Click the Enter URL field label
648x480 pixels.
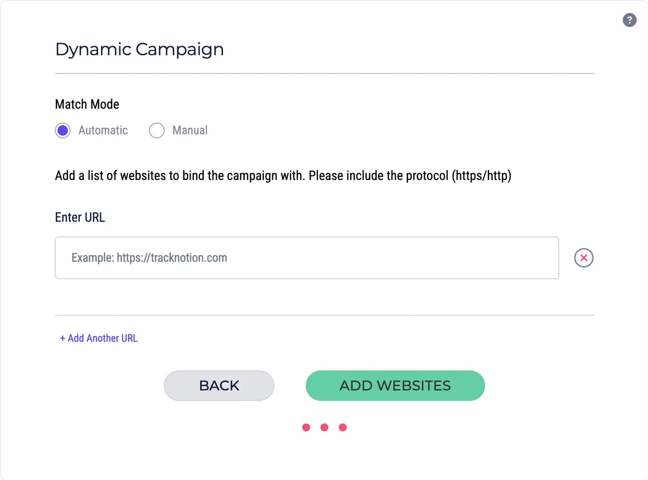(x=80, y=217)
